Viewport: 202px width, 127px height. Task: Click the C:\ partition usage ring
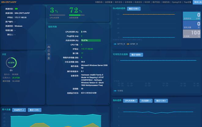tap(11, 63)
